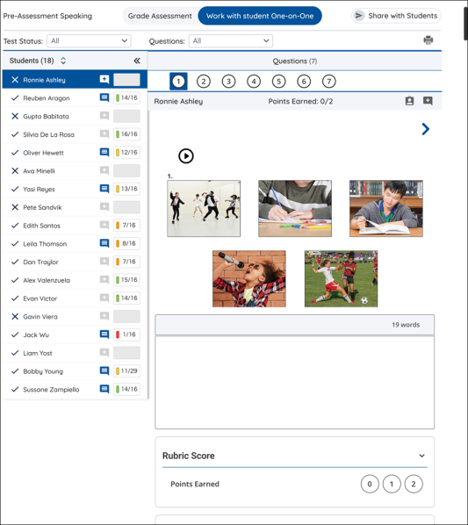Switch to Grade Assessment tab

pyautogui.click(x=160, y=16)
